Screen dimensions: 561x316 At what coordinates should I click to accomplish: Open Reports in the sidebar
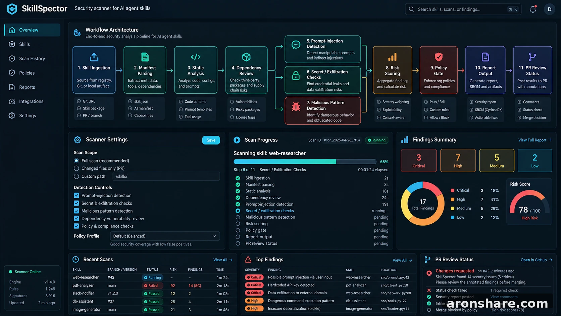[32, 87]
